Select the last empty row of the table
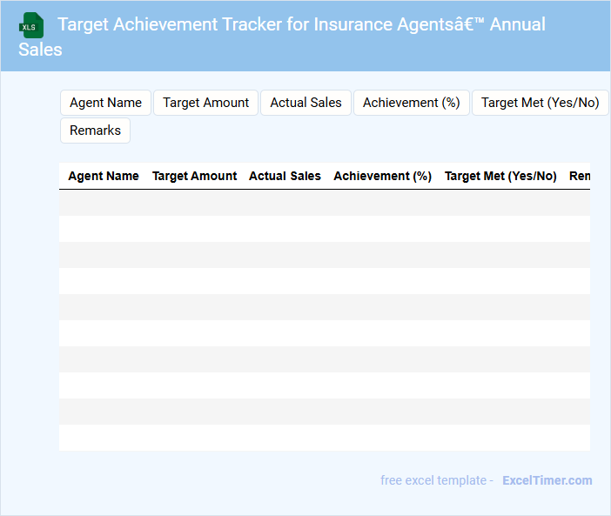This screenshot has height=516, width=611. (324, 438)
